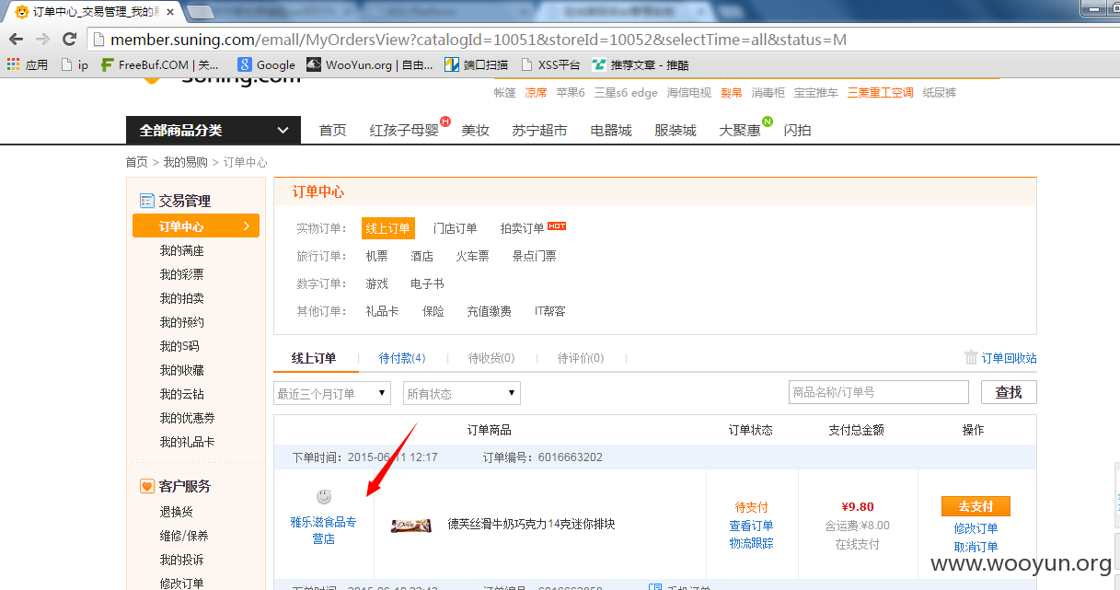Open the ip bookmark
This screenshot has height=590, width=1120.
pos(75,64)
